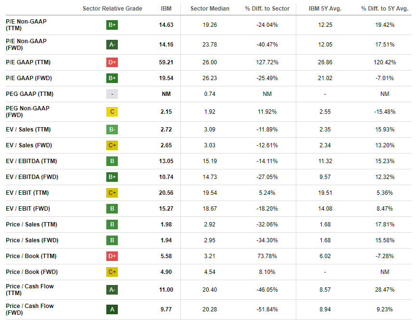Click the dark green A badge for Price / Cash Flow (FWD)
The image size is (417, 320).
112,309
